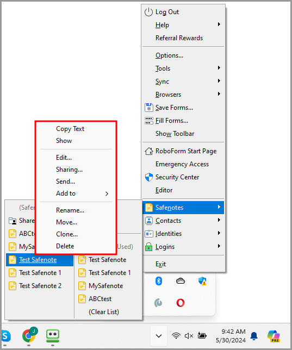Click the Bluetooth tray icon
292x350 pixels.
click(159, 281)
